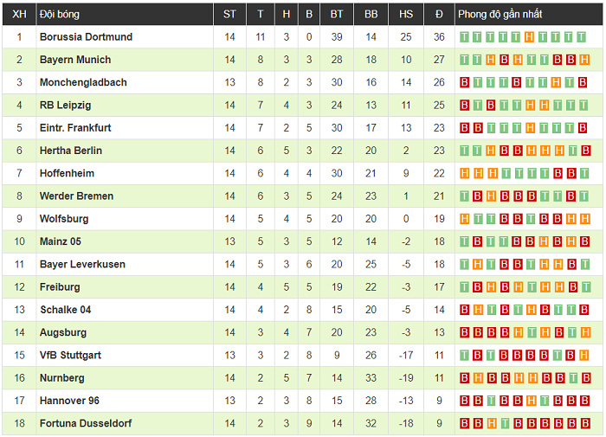Open the Wolfsburg team page
The height and width of the screenshot is (437, 606).
64,219
